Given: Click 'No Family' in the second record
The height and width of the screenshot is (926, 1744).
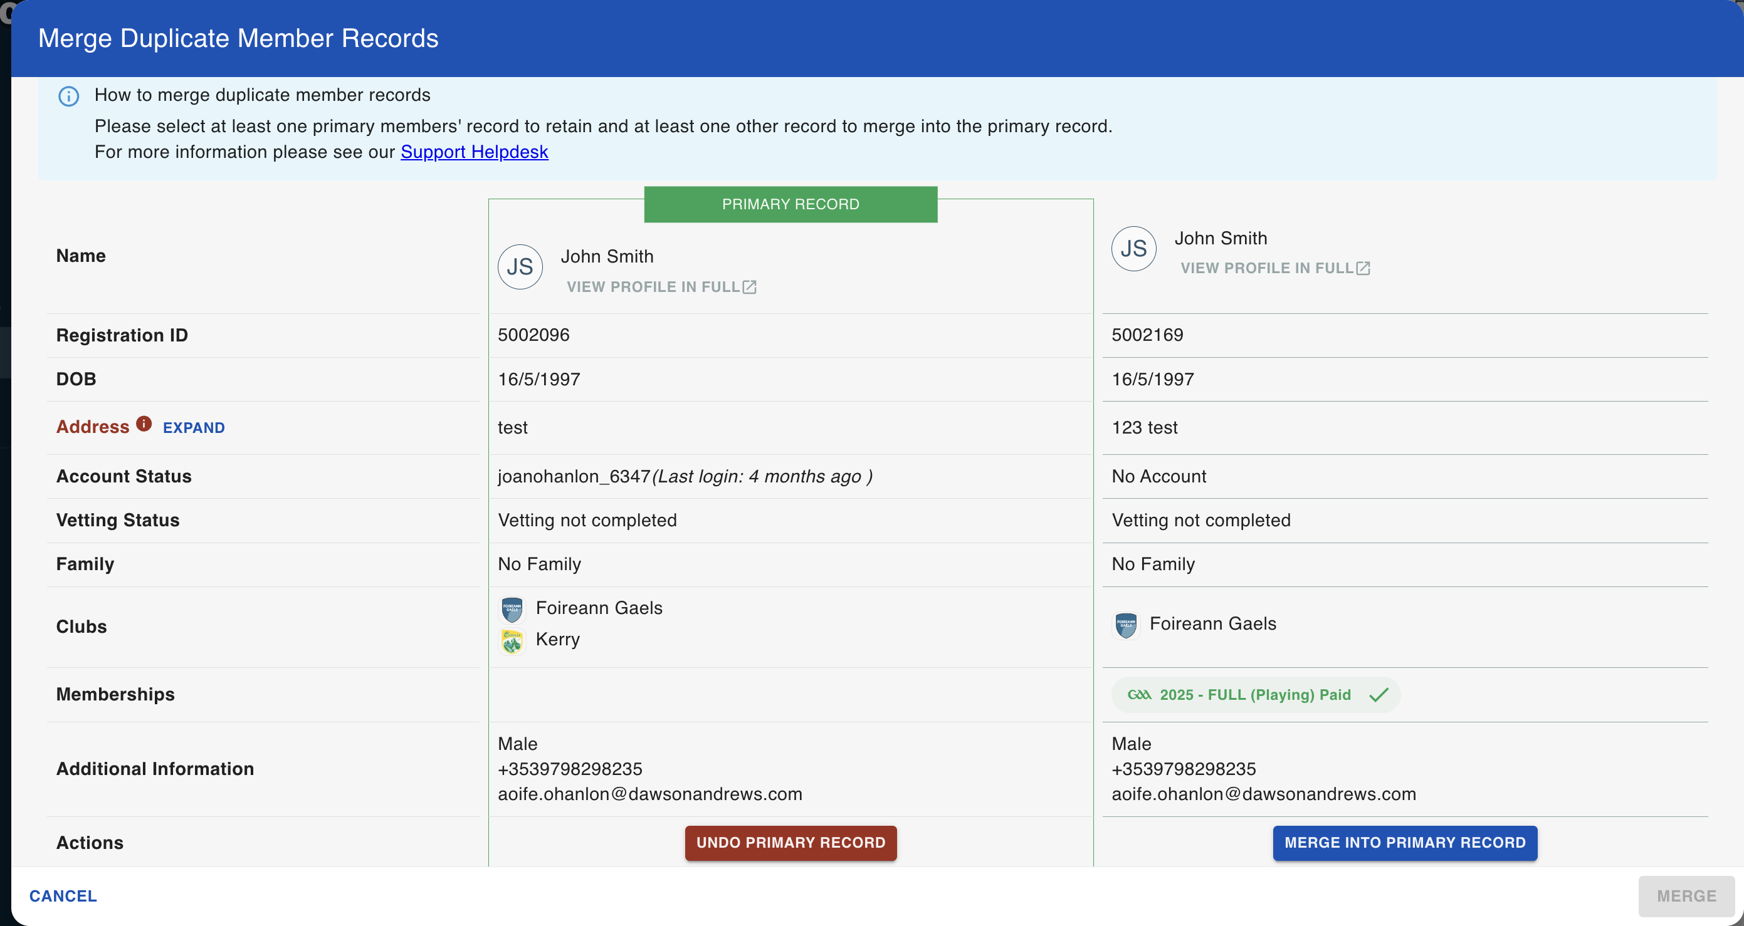Looking at the screenshot, I should pos(1153,564).
